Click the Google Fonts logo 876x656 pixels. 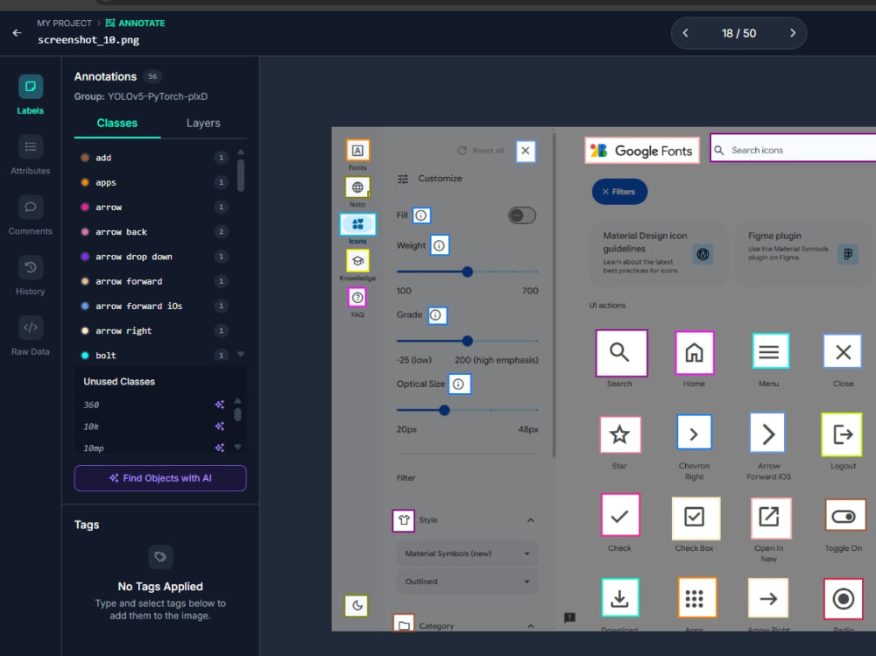pyautogui.click(x=642, y=151)
